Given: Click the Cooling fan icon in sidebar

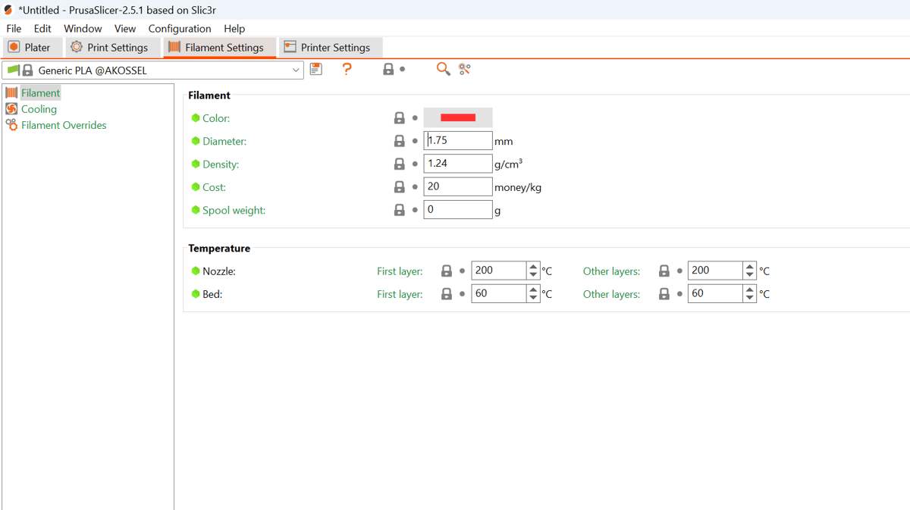Looking at the screenshot, I should (x=11, y=109).
